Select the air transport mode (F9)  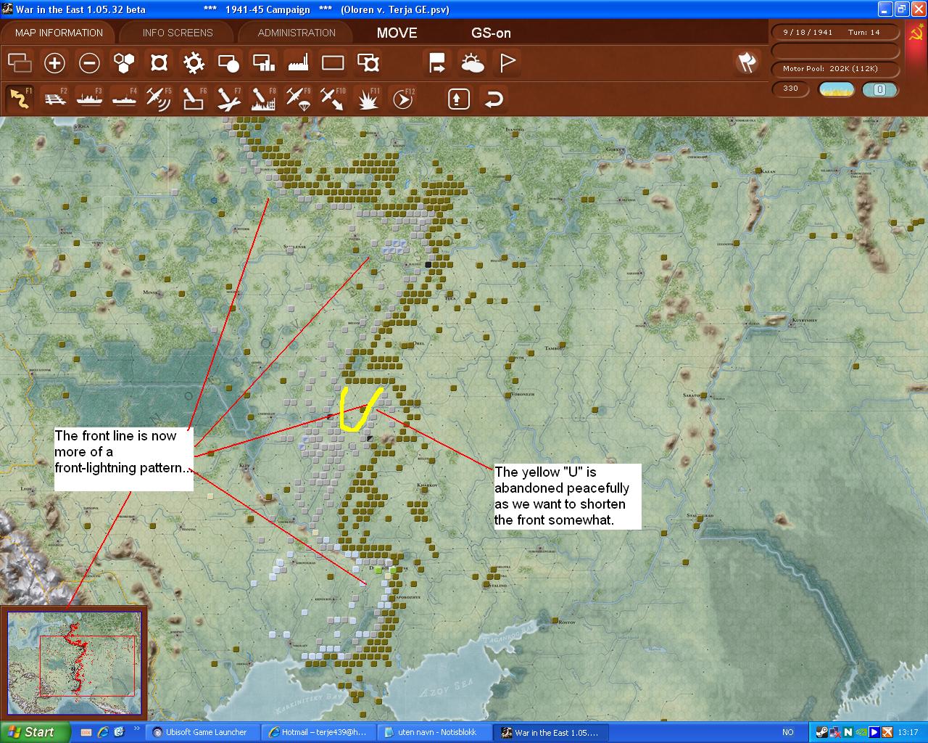(298, 98)
